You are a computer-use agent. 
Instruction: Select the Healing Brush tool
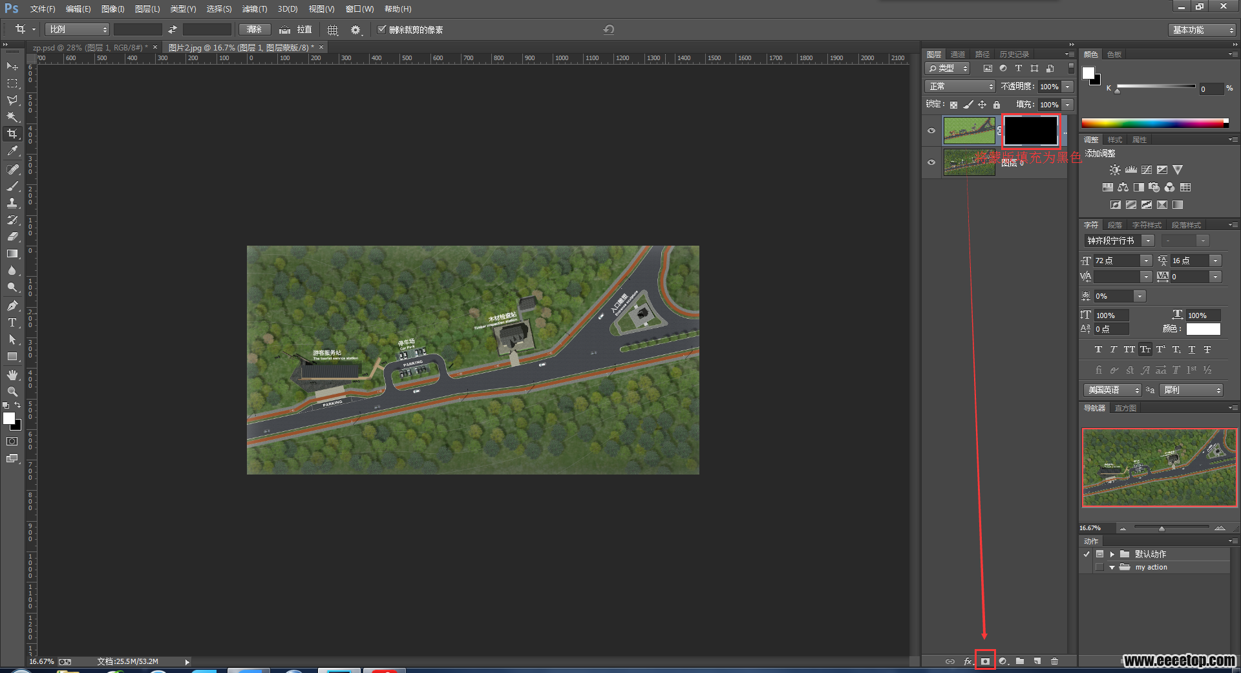12,169
